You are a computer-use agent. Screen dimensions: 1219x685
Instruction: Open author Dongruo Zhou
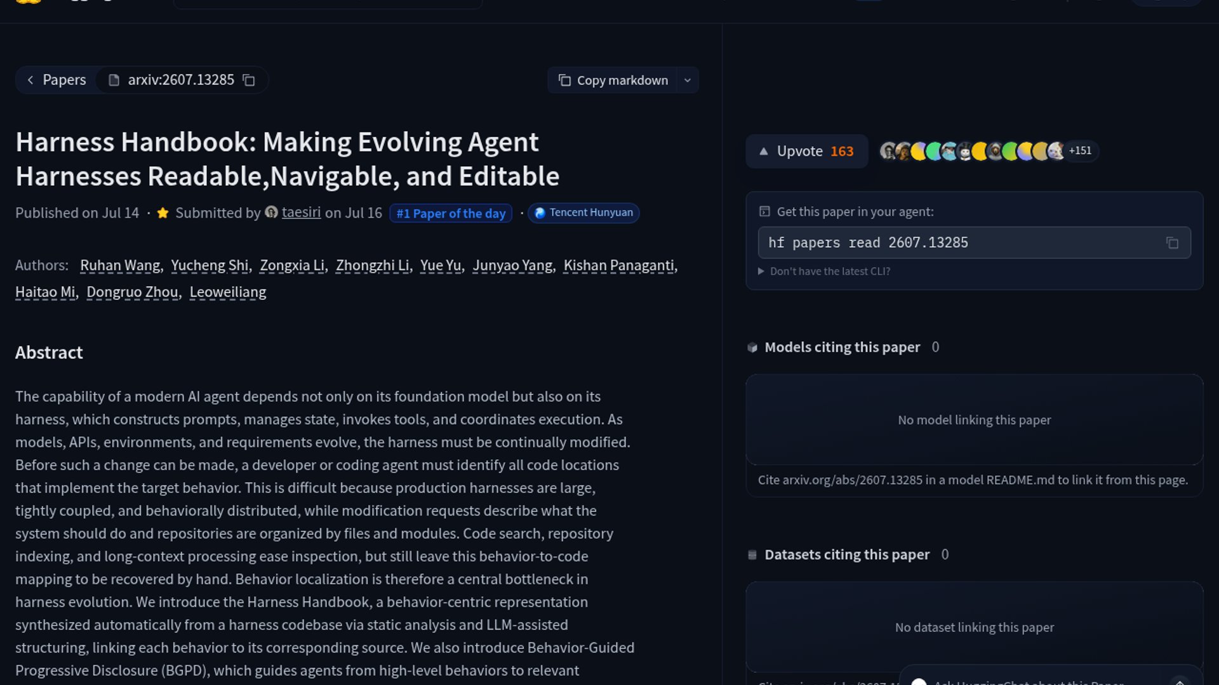[x=132, y=292]
